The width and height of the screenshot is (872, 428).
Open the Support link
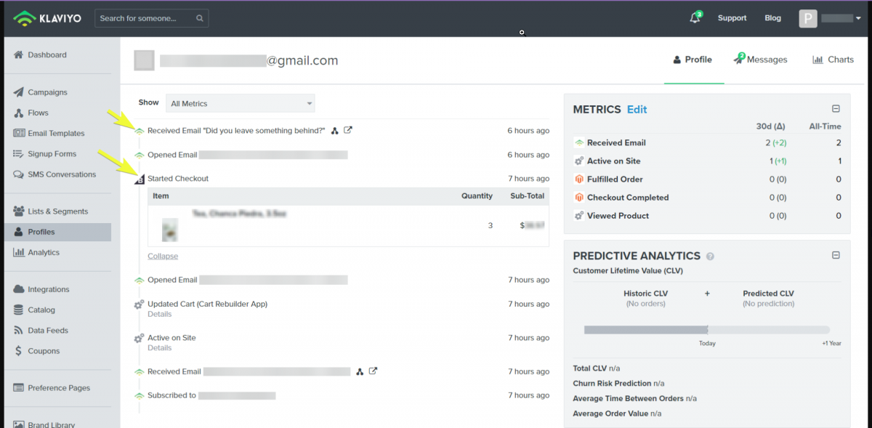732,18
